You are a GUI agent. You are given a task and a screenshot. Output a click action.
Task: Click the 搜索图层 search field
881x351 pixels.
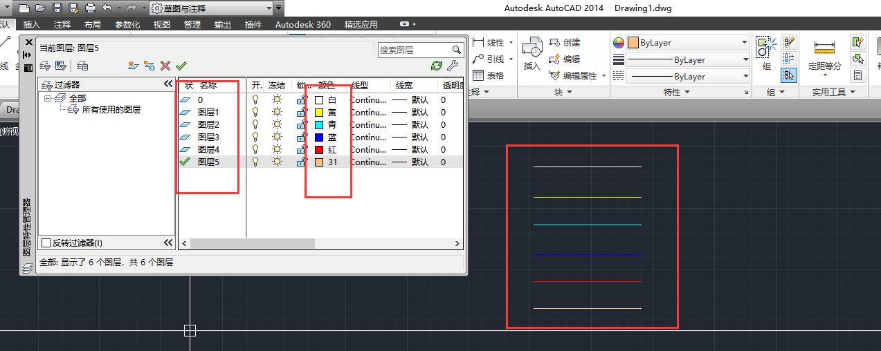pos(414,50)
